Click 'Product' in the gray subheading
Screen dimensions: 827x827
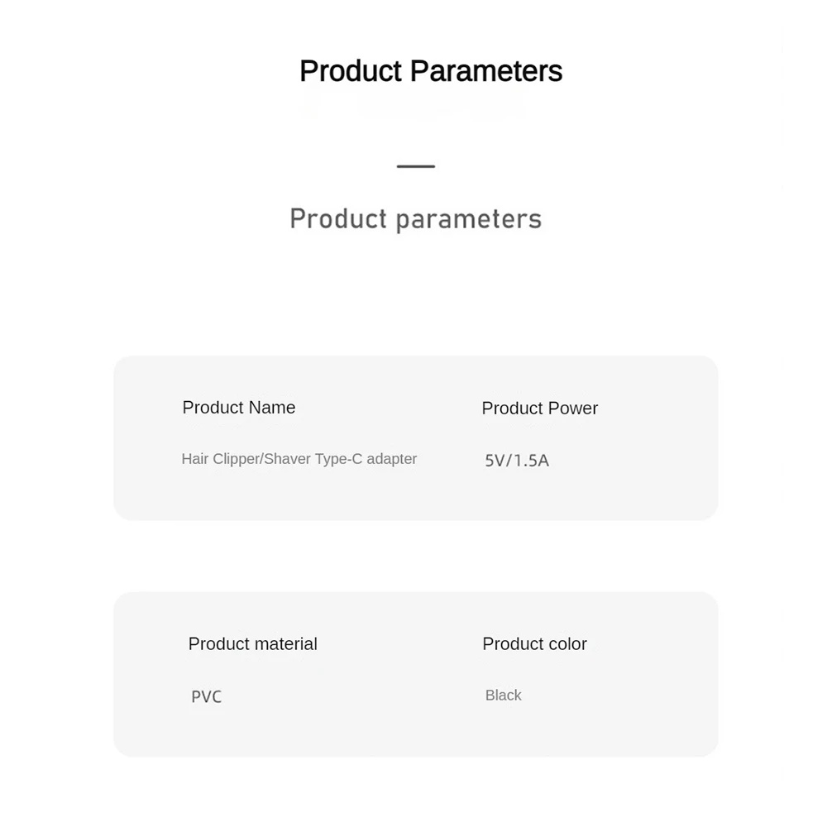338,219
